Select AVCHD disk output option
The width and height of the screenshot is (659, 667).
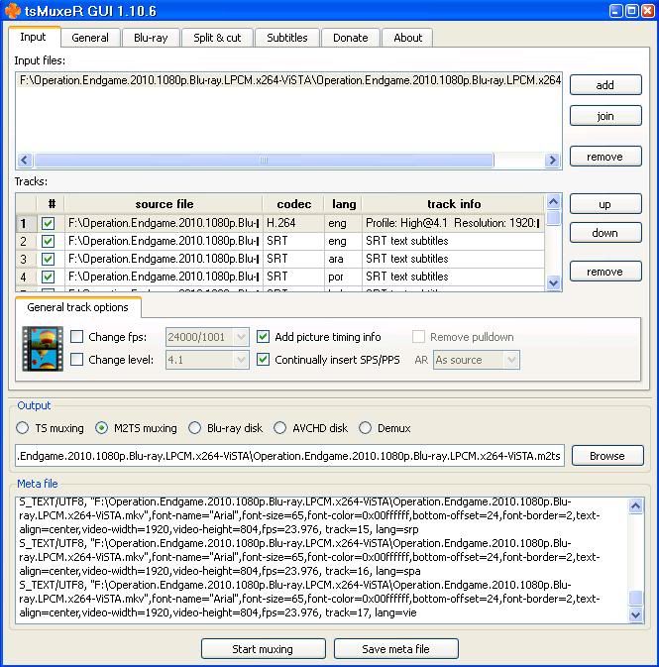[279, 428]
